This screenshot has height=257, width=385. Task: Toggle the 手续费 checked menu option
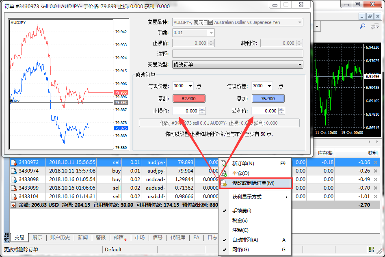click(x=242, y=211)
